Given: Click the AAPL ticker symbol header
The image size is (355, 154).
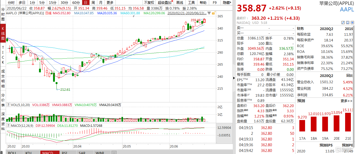Looking at the screenshot, I should pyautogui.click(x=347, y=9).
